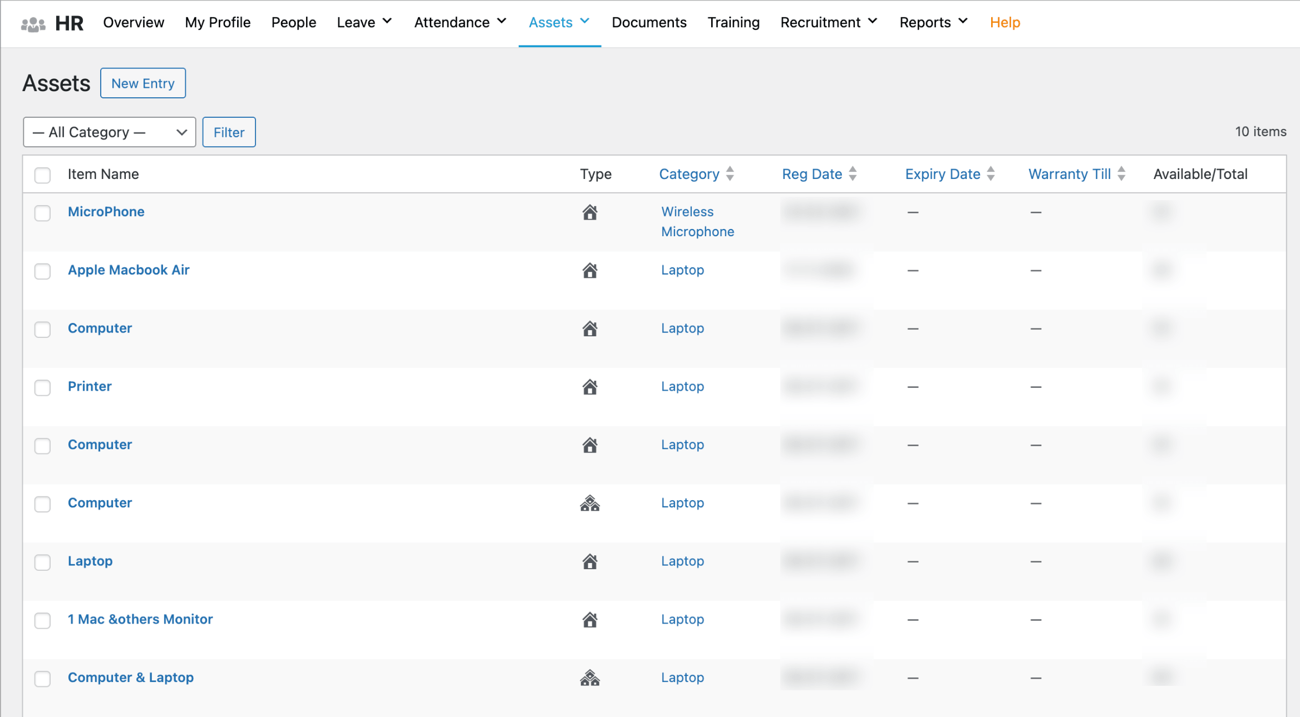The height and width of the screenshot is (717, 1300).
Task: Click the New Entry button
Action: (x=143, y=83)
